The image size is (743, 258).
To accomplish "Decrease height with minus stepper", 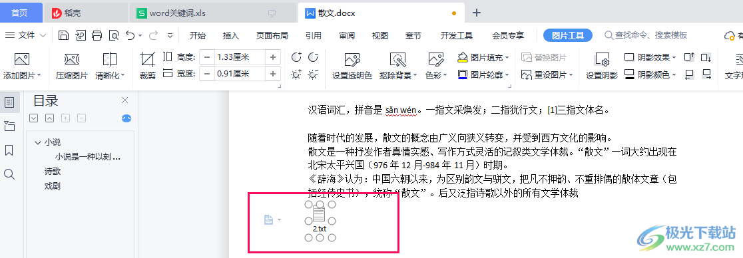I will [x=206, y=57].
